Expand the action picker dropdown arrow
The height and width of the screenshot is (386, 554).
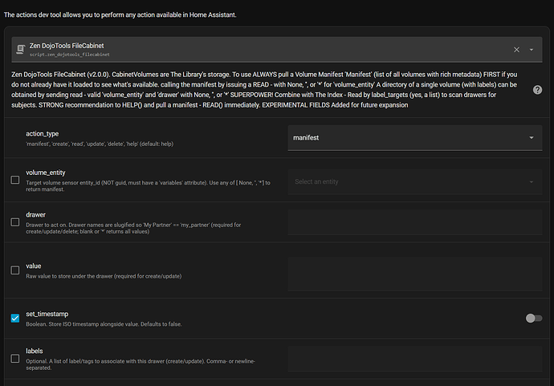click(x=532, y=50)
